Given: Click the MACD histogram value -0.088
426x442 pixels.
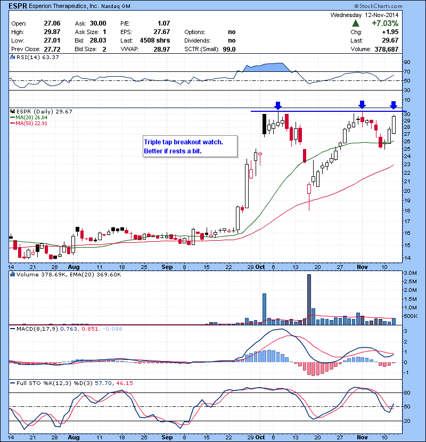Looking at the screenshot, I should (112, 329).
